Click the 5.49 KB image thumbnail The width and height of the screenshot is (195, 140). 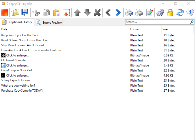(3, 65)
